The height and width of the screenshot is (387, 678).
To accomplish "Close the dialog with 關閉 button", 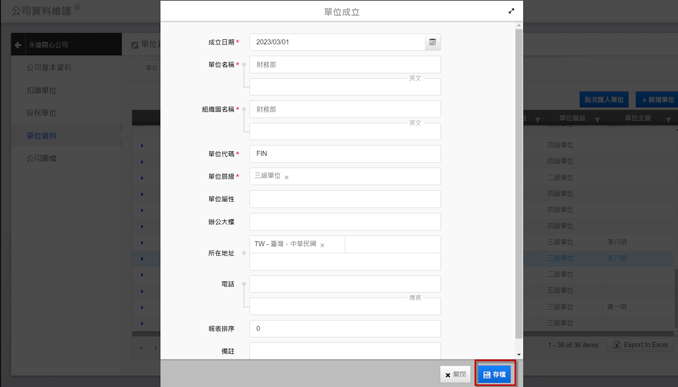I will pos(455,375).
